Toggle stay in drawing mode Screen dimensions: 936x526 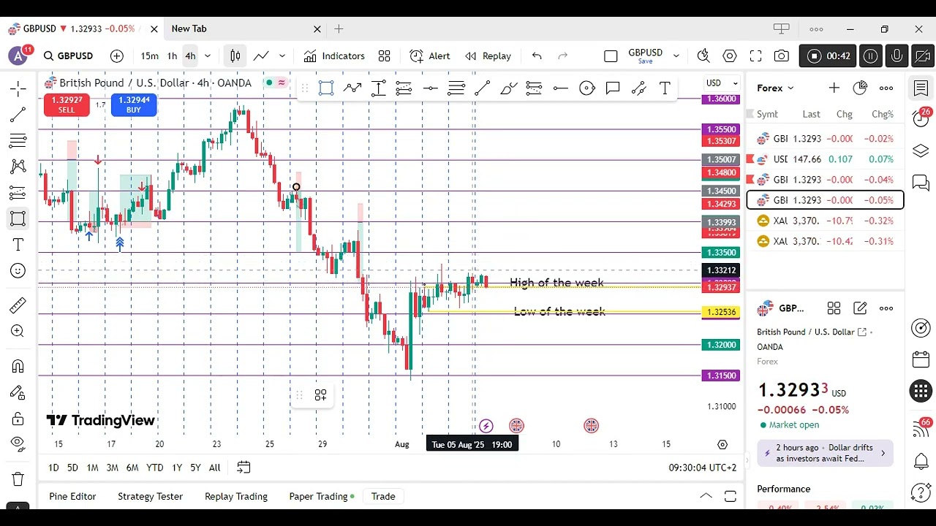click(x=18, y=392)
